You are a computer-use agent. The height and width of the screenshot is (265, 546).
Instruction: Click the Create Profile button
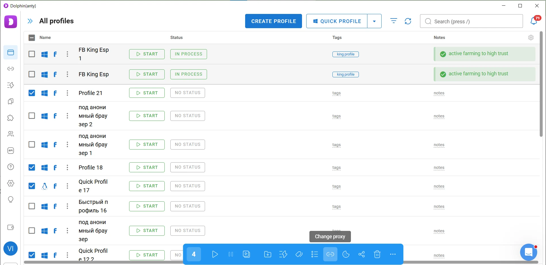click(x=274, y=21)
